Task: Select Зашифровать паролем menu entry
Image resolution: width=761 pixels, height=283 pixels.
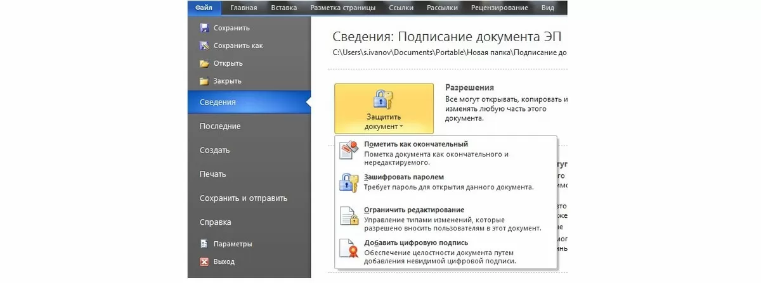Action: pos(446,182)
